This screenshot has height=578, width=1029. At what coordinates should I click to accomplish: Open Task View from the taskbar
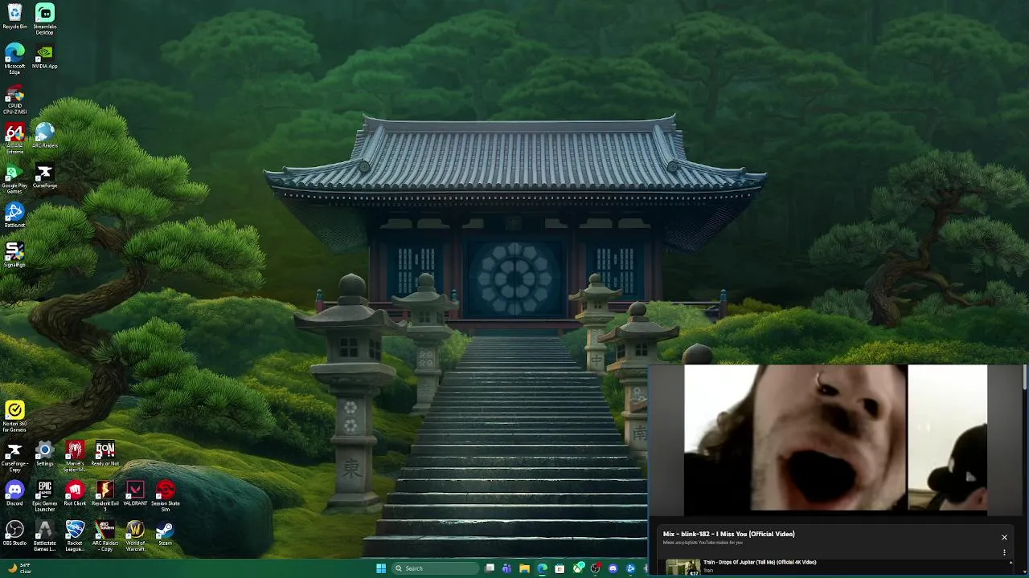490,568
